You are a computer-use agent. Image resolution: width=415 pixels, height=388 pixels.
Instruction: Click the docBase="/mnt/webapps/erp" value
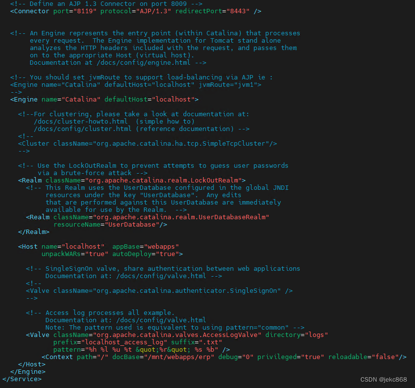tap(181, 357)
